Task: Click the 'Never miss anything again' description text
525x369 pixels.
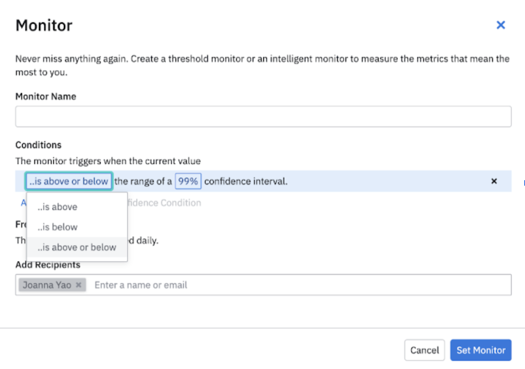Action: [262, 59]
